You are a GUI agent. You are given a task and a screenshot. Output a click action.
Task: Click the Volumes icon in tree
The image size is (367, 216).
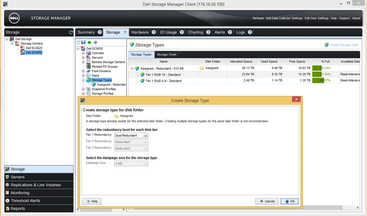(x=89, y=53)
